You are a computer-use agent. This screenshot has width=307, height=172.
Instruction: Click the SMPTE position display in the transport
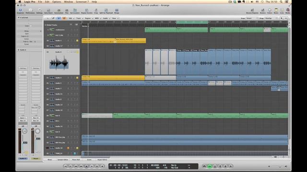(x=118, y=165)
